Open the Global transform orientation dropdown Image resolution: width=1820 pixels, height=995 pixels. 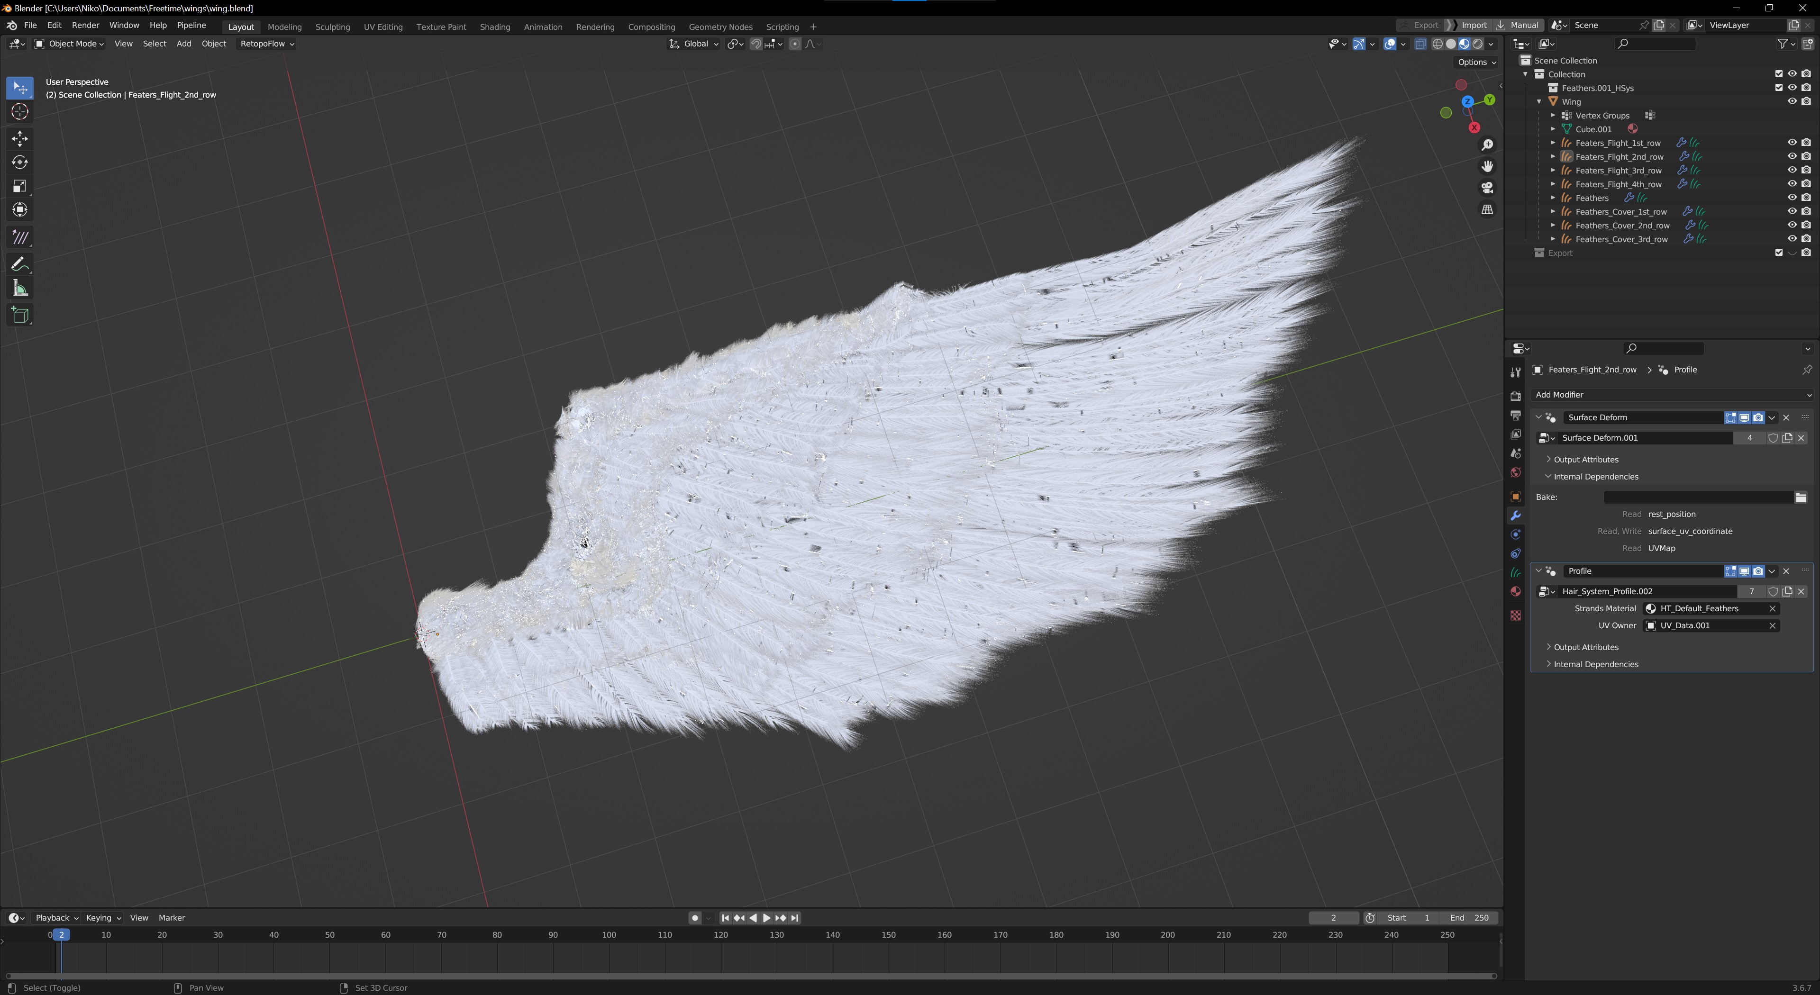coord(694,44)
